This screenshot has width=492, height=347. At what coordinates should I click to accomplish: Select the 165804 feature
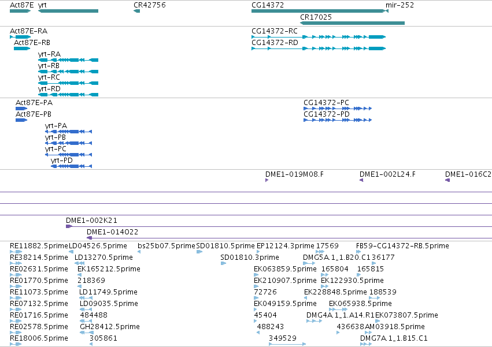(x=325, y=275)
